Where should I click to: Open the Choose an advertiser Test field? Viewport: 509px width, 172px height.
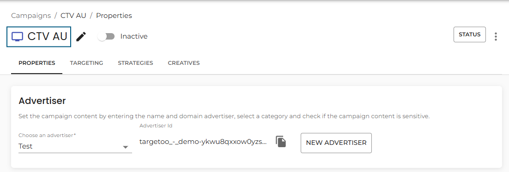click(x=75, y=143)
